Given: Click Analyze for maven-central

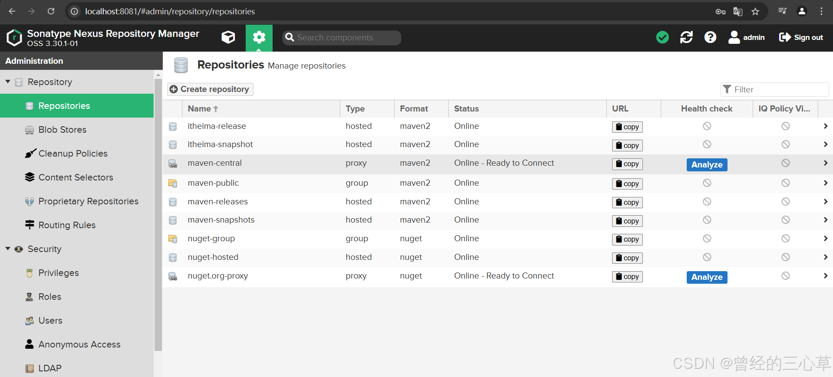Looking at the screenshot, I should pos(707,165).
